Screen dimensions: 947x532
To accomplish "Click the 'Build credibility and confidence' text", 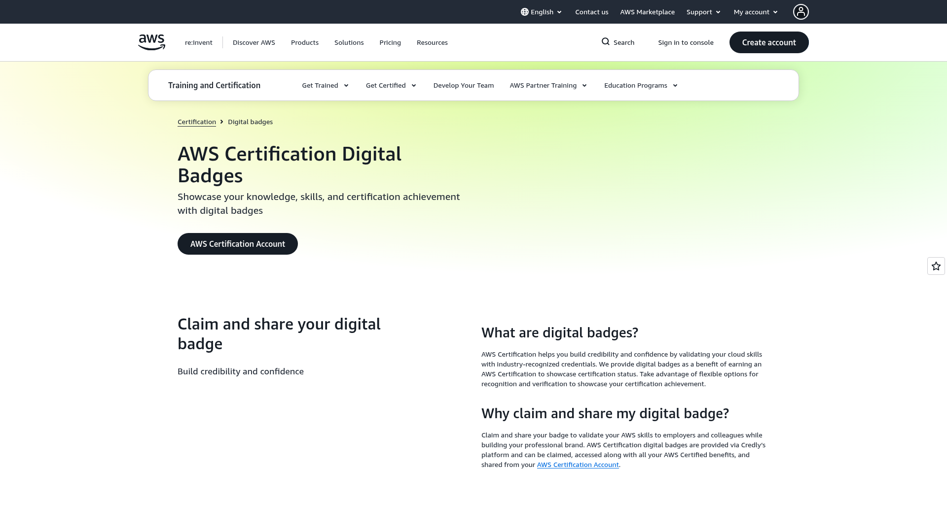I will 241,371.
